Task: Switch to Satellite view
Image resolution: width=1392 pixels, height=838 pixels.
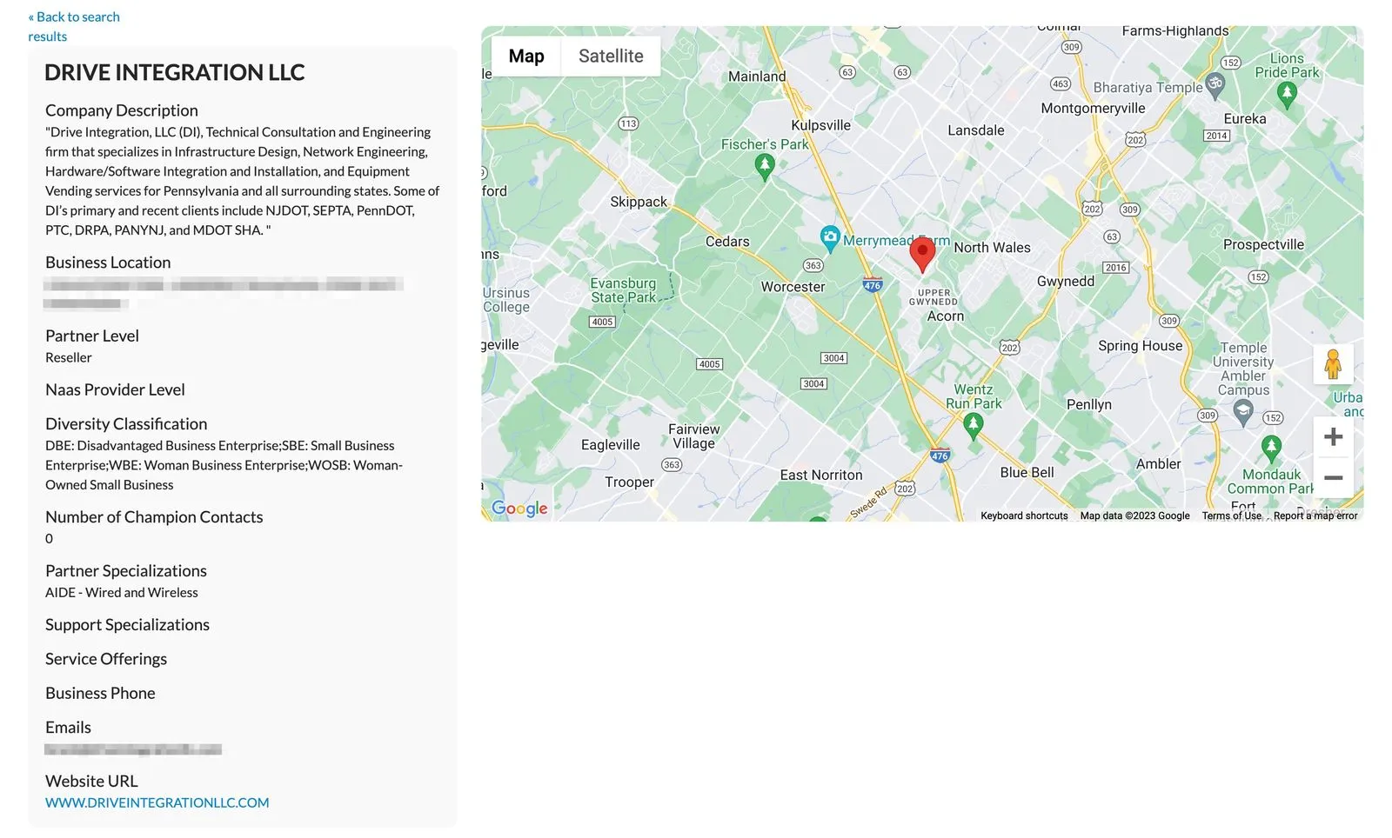Action: pyautogui.click(x=611, y=57)
